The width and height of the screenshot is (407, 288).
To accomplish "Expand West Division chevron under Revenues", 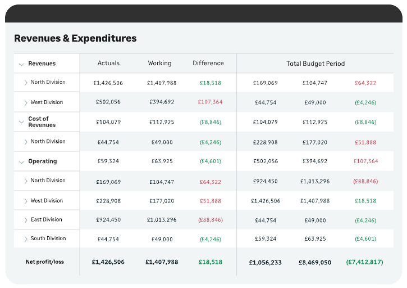I will pyautogui.click(x=26, y=103).
